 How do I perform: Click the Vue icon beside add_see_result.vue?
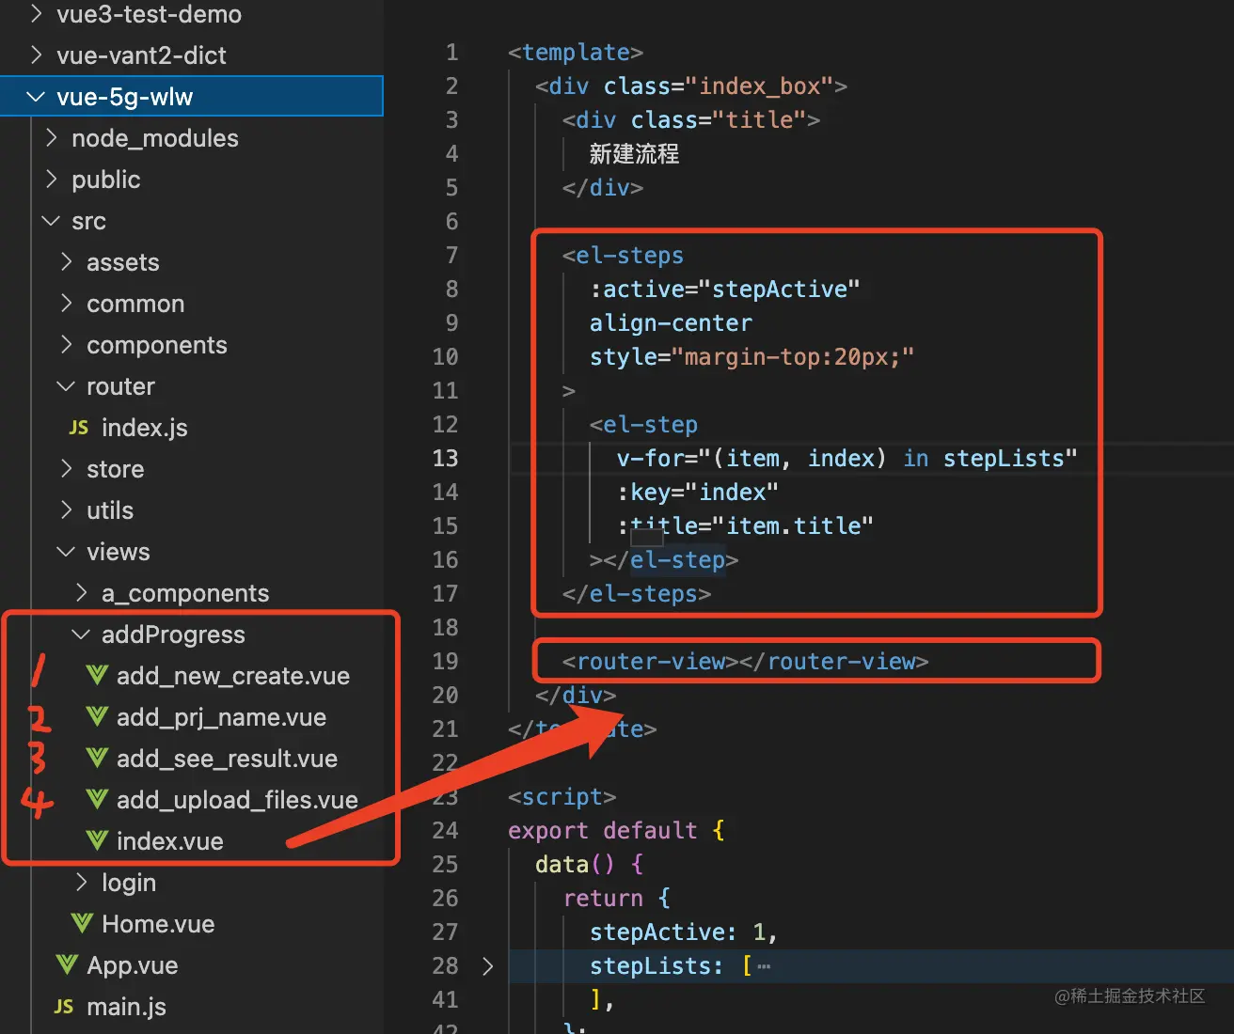97,758
